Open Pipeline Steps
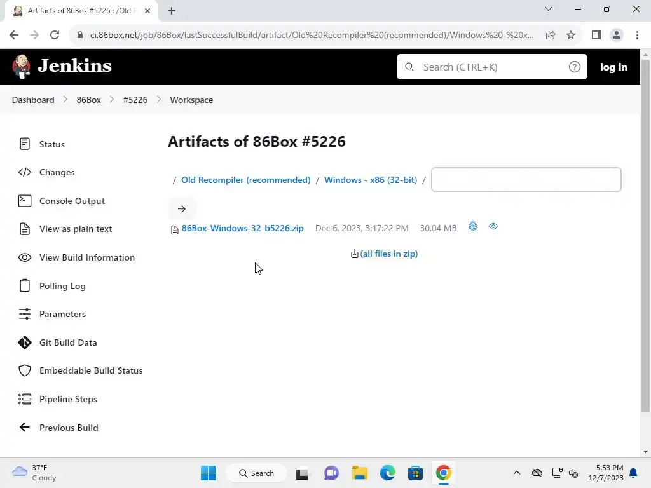 pyautogui.click(x=68, y=399)
